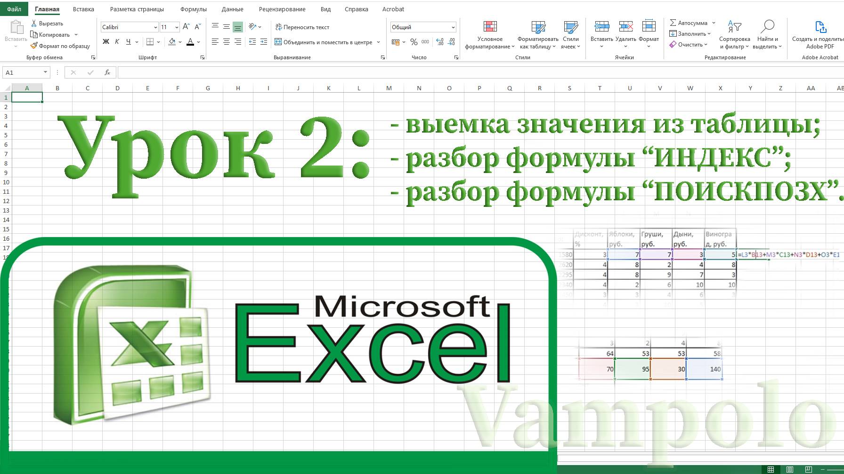Click the Cut (Вырезать) scissors icon
The image size is (844, 474).
coord(34,23)
